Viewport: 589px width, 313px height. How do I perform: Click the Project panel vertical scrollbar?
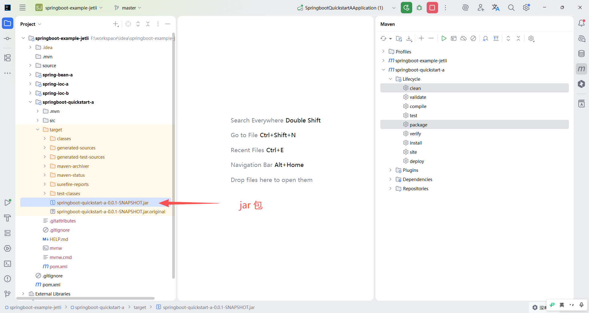(x=173, y=156)
